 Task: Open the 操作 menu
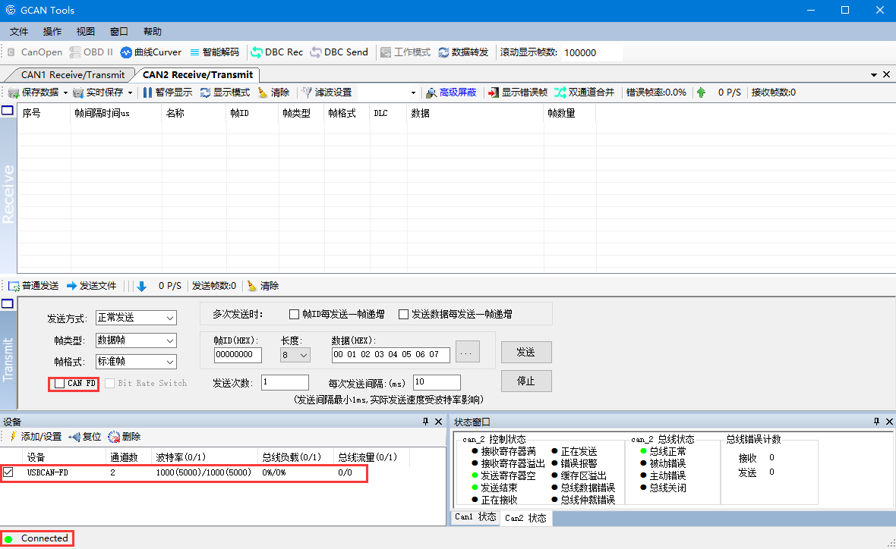[52, 32]
